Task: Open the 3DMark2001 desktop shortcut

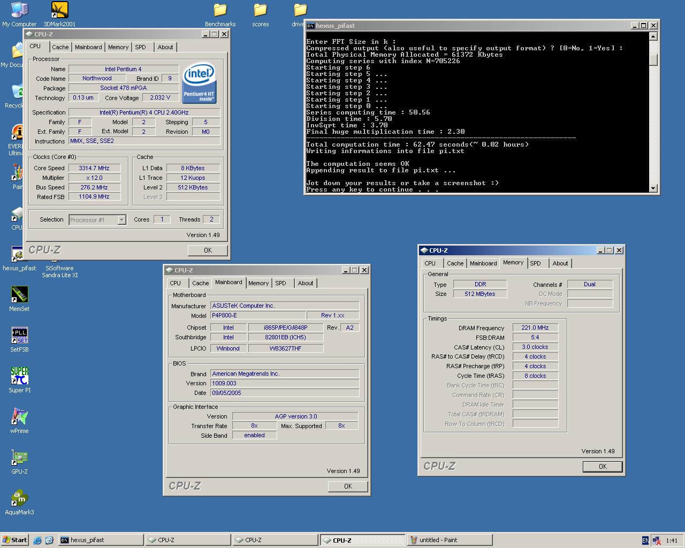Action: 59,14
